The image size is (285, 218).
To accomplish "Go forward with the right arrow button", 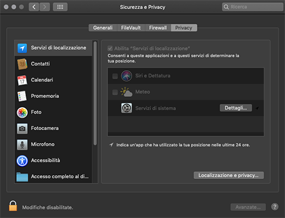I will 44,7.
